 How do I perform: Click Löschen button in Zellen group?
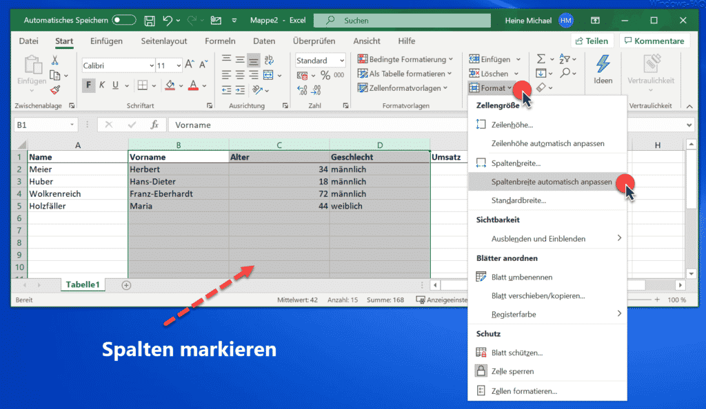(494, 74)
